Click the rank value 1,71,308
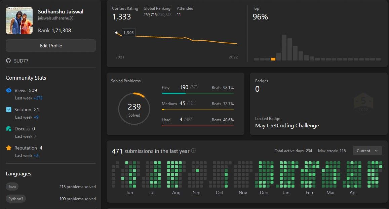389x209 pixels. [61, 31]
